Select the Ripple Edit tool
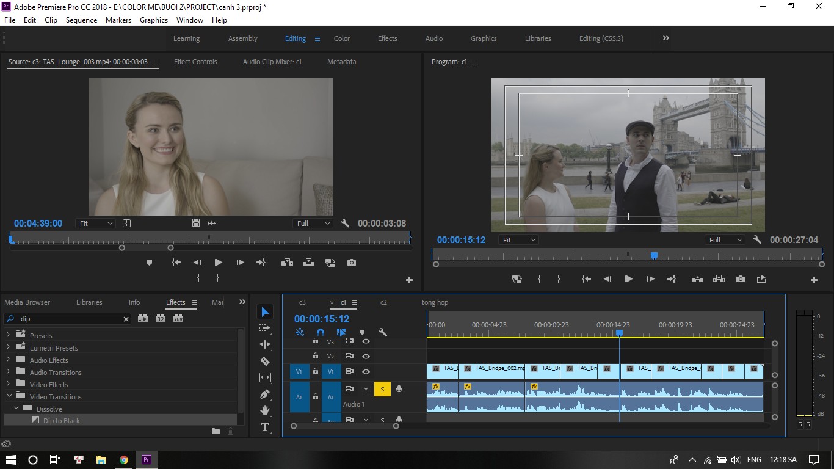834x469 pixels. tap(265, 344)
